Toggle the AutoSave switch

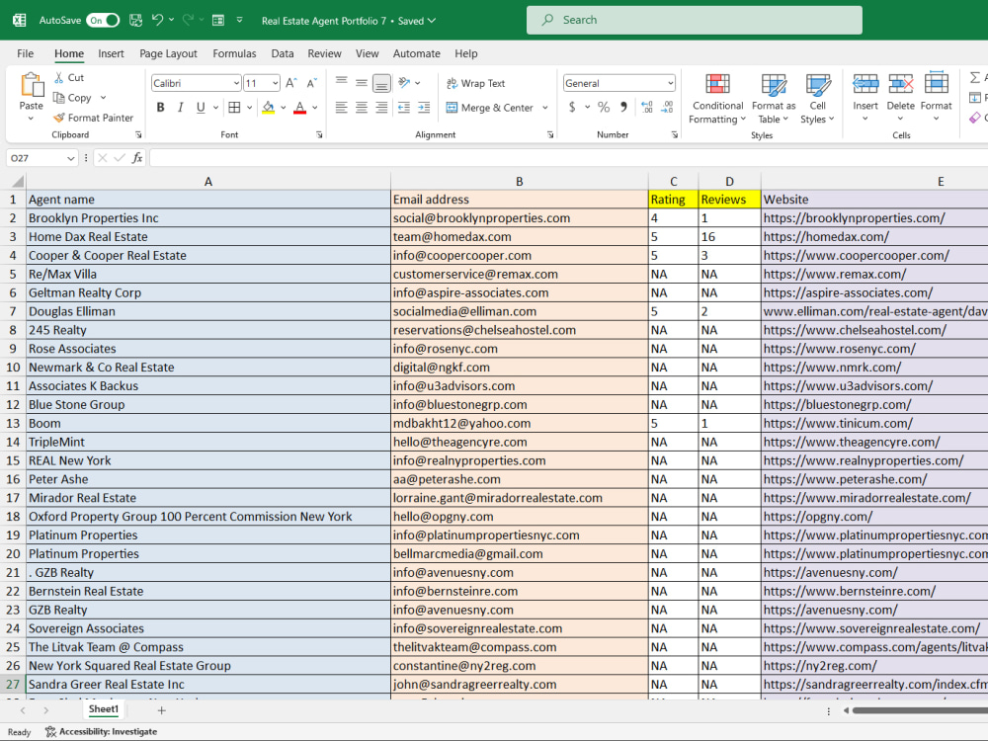point(103,20)
